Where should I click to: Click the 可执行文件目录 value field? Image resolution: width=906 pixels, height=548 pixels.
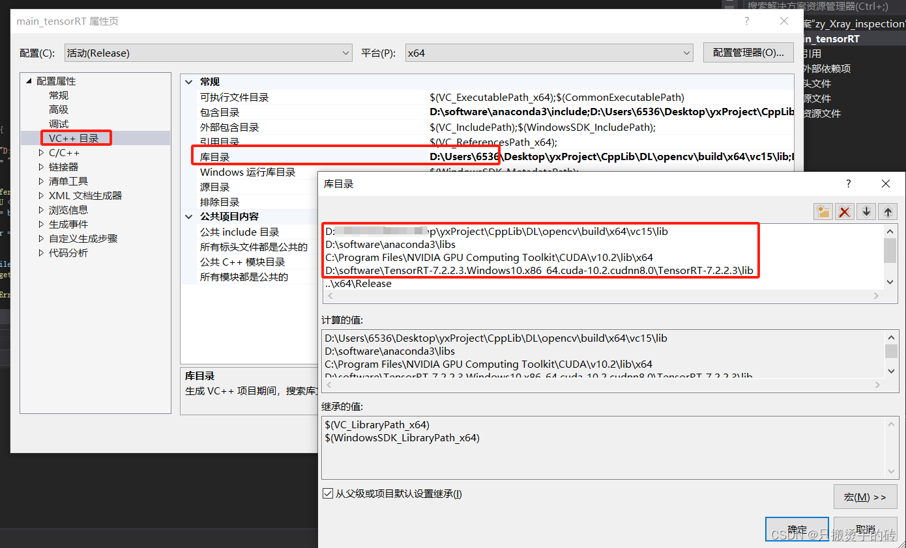611,97
